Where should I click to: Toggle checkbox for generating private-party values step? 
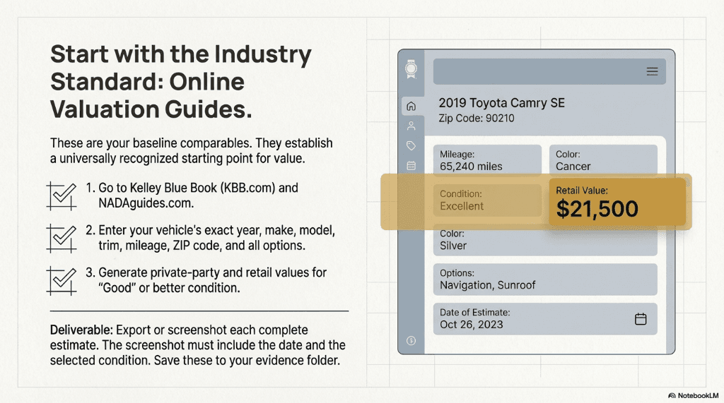pyautogui.click(x=61, y=279)
